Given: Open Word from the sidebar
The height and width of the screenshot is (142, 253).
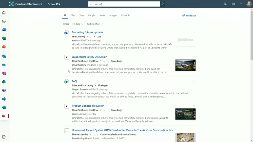Looking at the screenshot, I should (4, 30).
